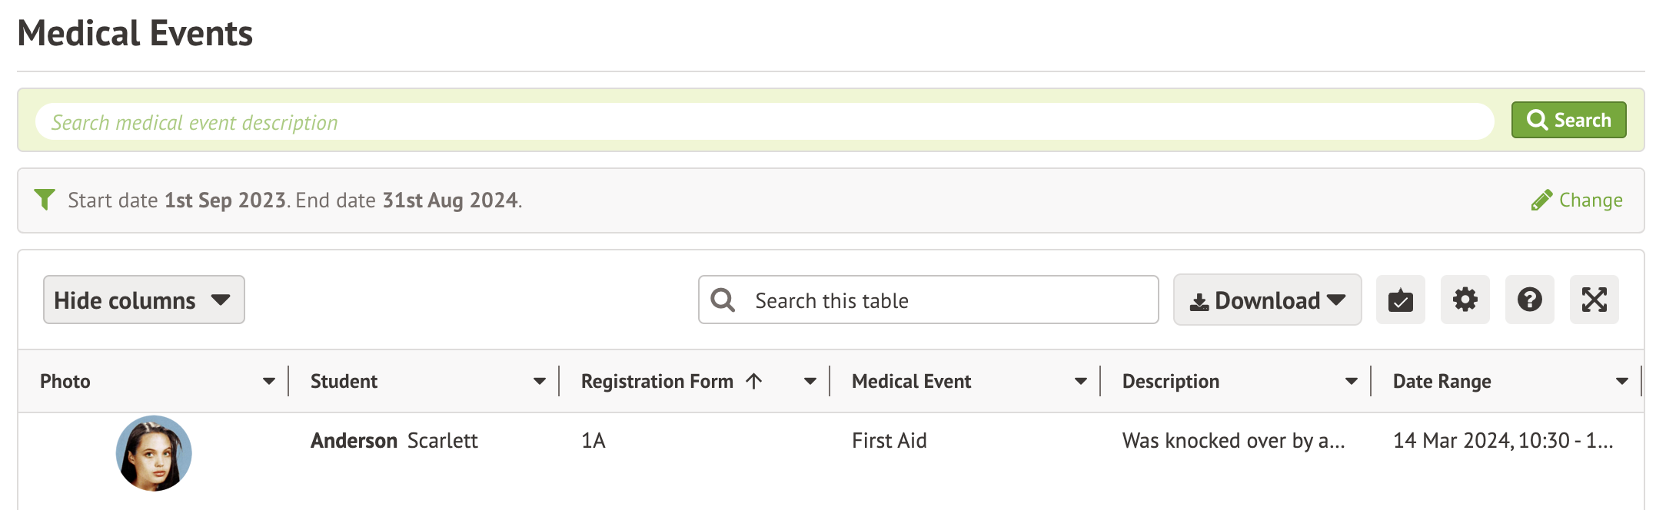Click the magnifier icon in table search
This screenshot has width=1656, height=510.
723,300
